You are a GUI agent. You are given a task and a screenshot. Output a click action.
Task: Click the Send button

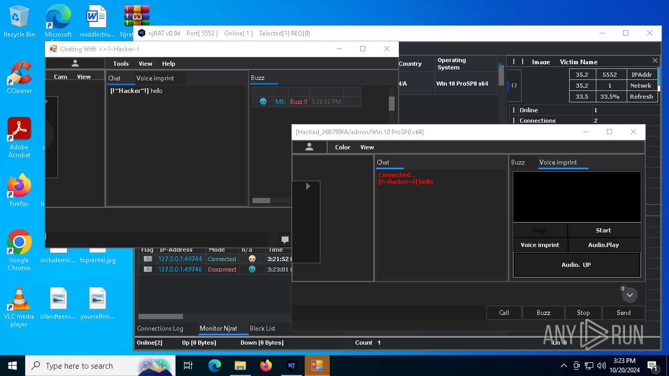tap(624, 313)
